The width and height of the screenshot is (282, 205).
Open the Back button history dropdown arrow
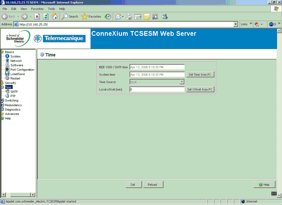coord(18,17)
